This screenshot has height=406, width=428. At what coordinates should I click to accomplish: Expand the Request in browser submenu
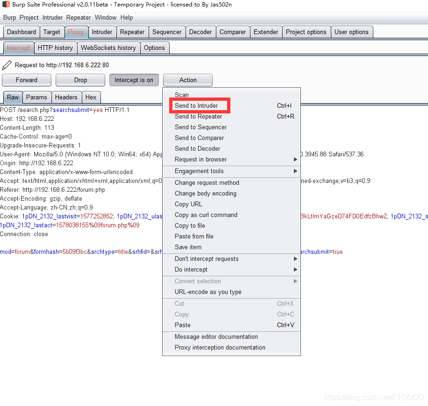231,160
